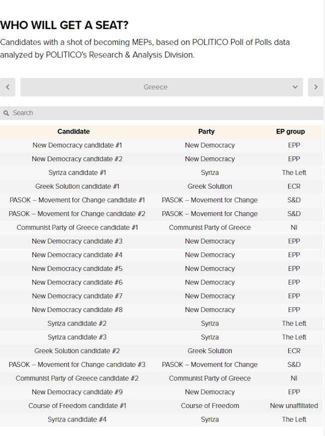
Task: Click the Syriza candidate #4 row
Action: pyautogui.click(x=77, y=420)
